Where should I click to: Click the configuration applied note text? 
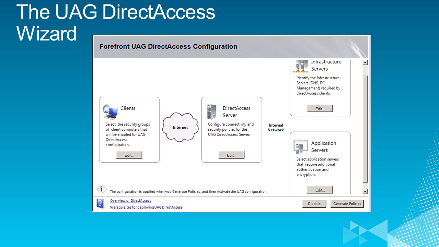188,191
